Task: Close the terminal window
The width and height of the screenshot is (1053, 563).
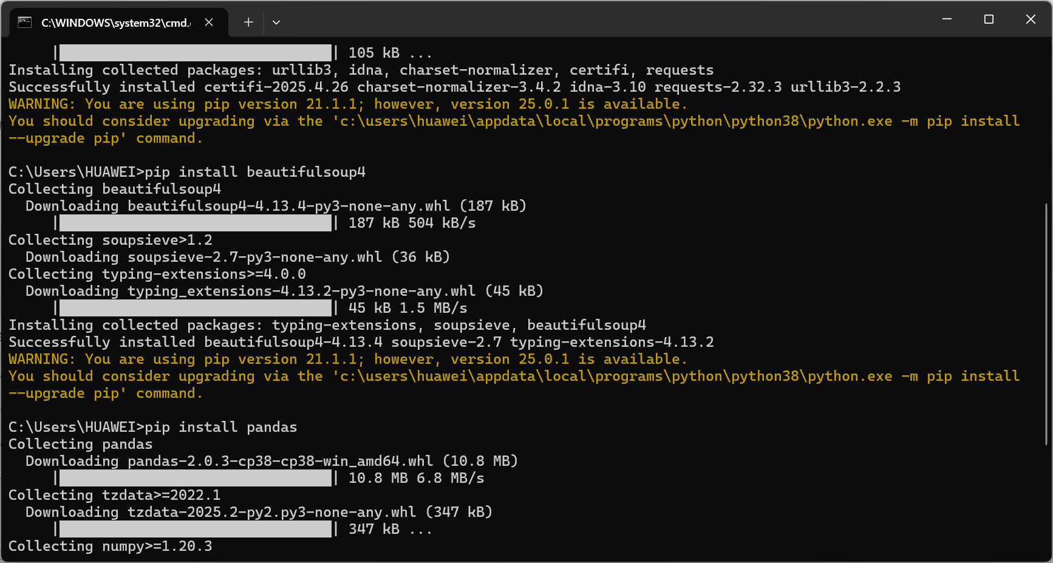Action: click(1031, 19)
